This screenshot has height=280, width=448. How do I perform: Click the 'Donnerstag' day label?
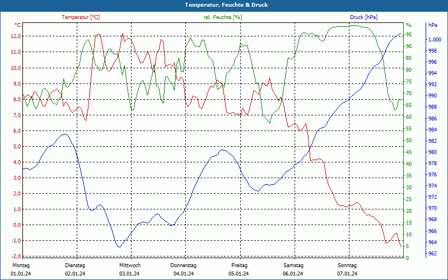point(184,265)
